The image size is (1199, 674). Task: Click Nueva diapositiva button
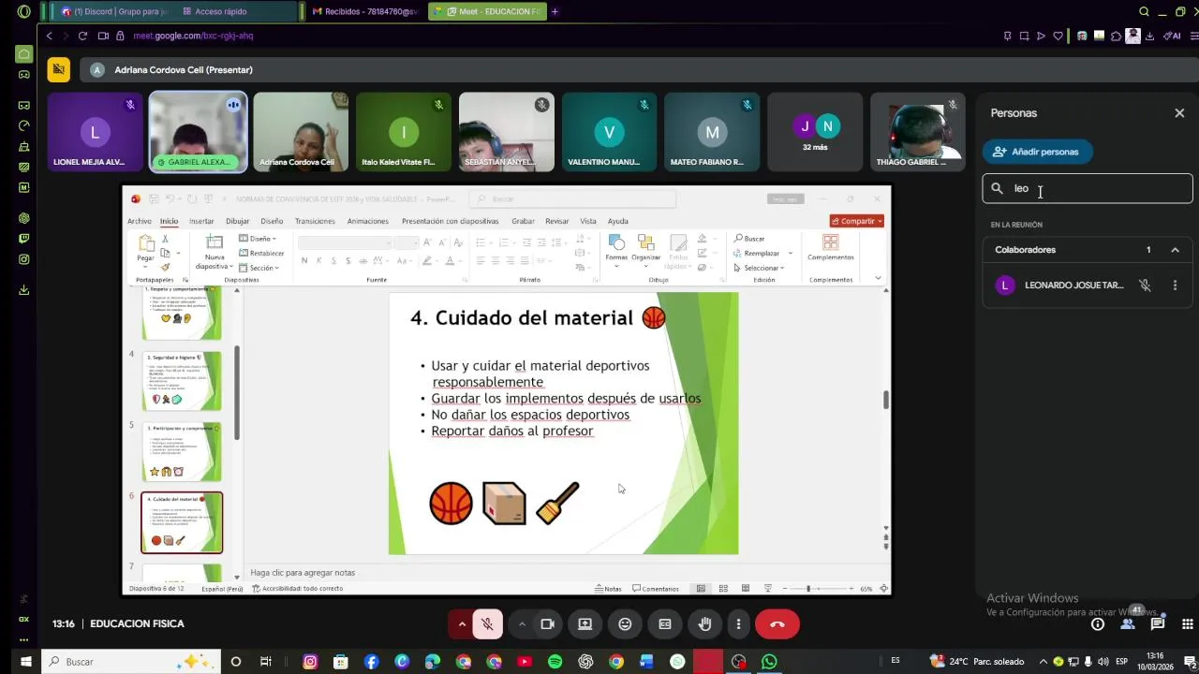tap(215, 251)
